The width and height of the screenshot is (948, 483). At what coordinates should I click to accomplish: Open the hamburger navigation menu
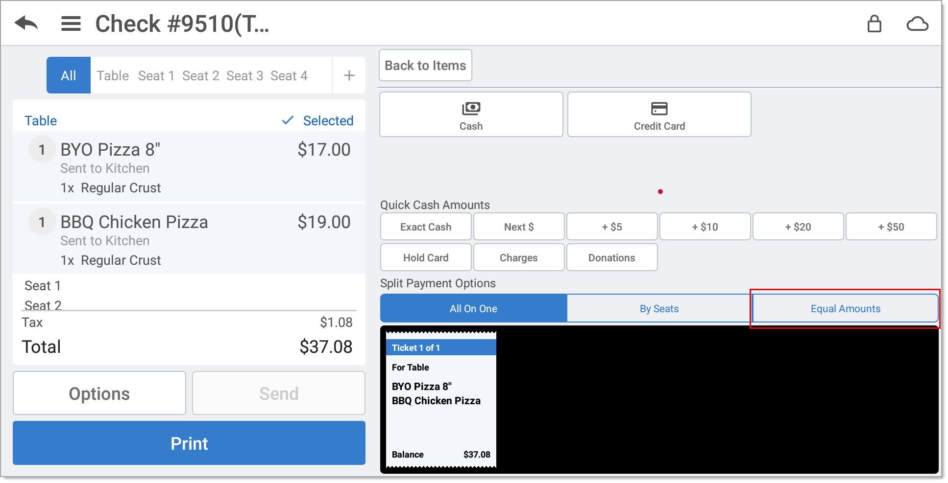pyautogui.click(x=71, y=23)
